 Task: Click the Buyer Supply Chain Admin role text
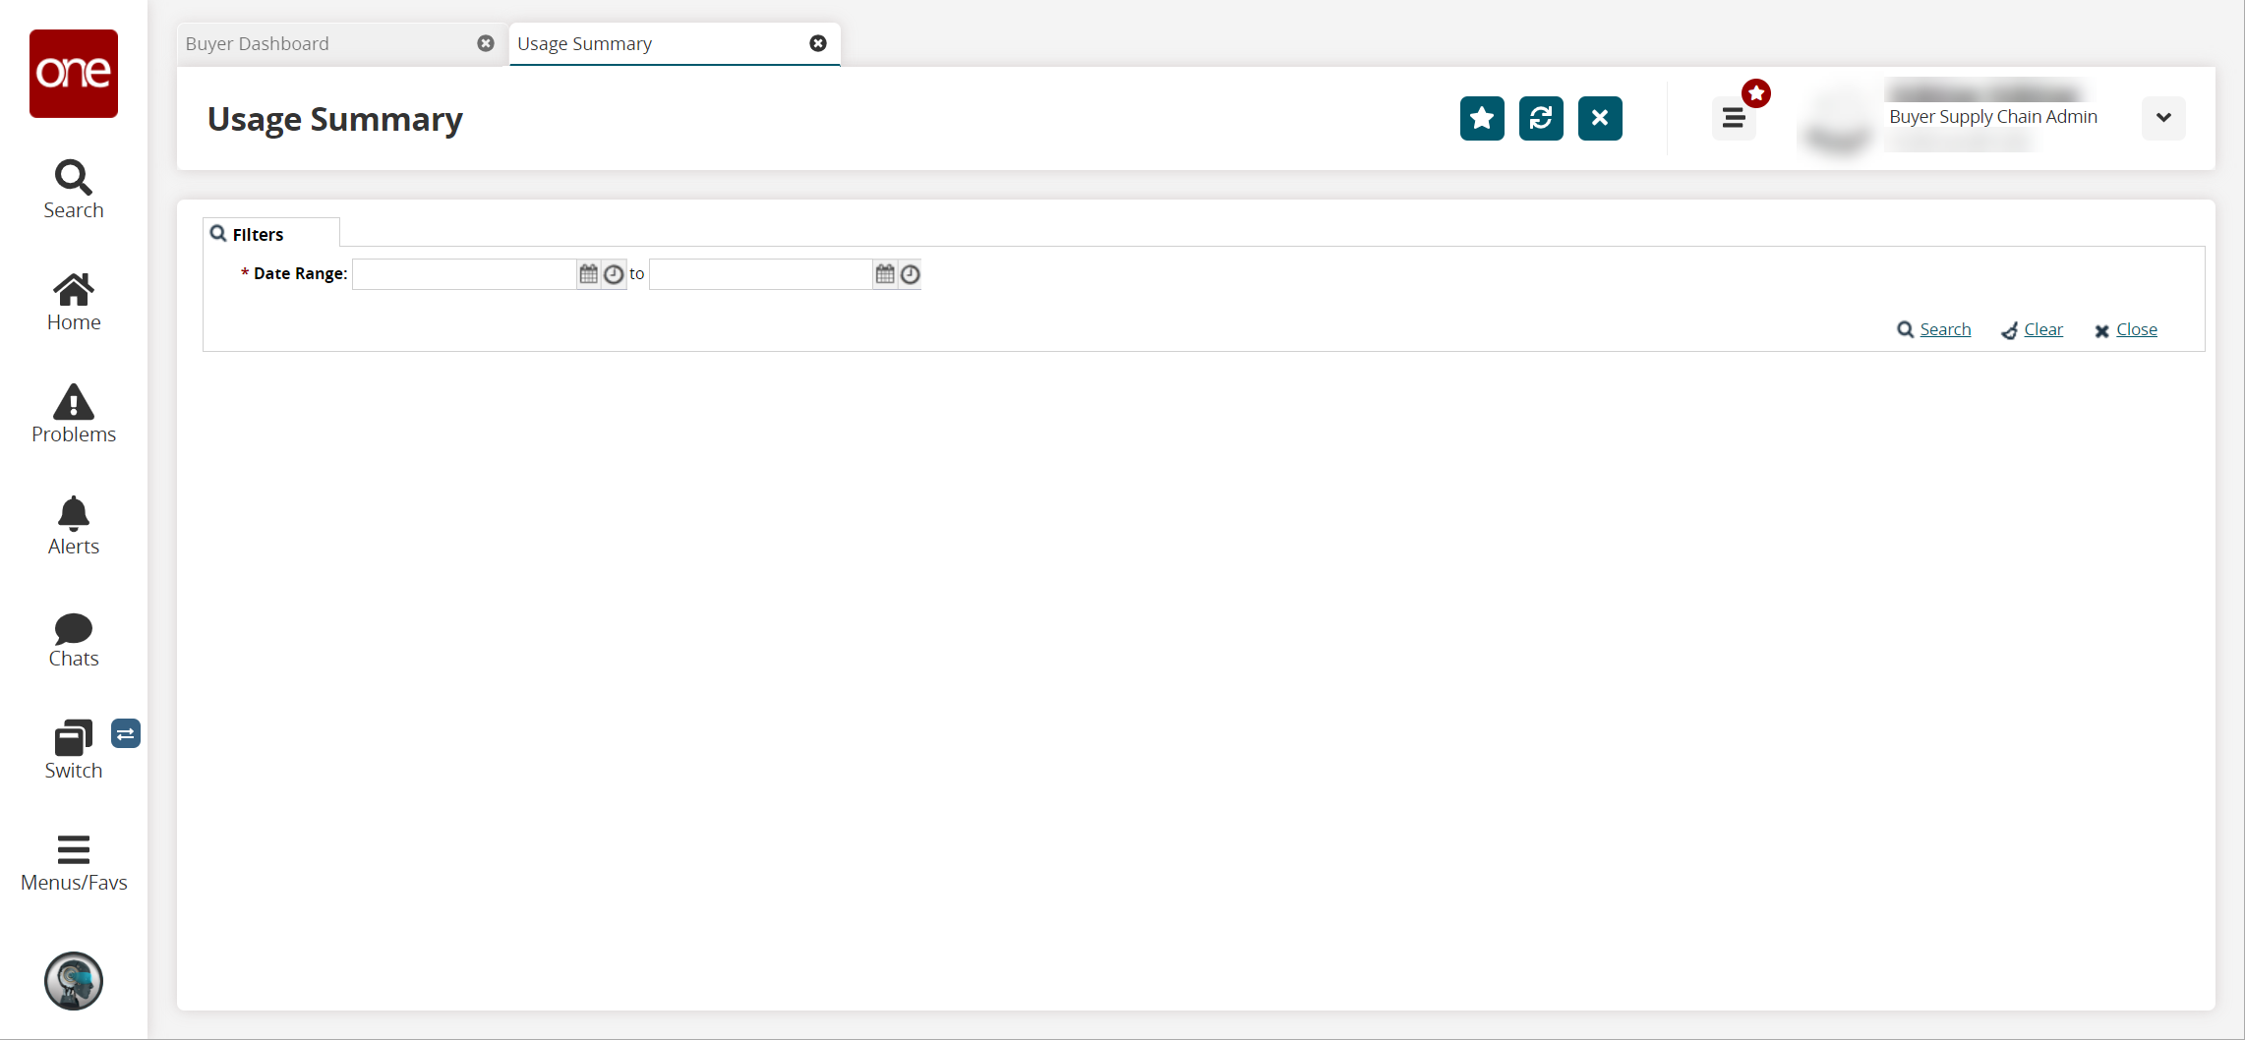(x=1993, y=117)
